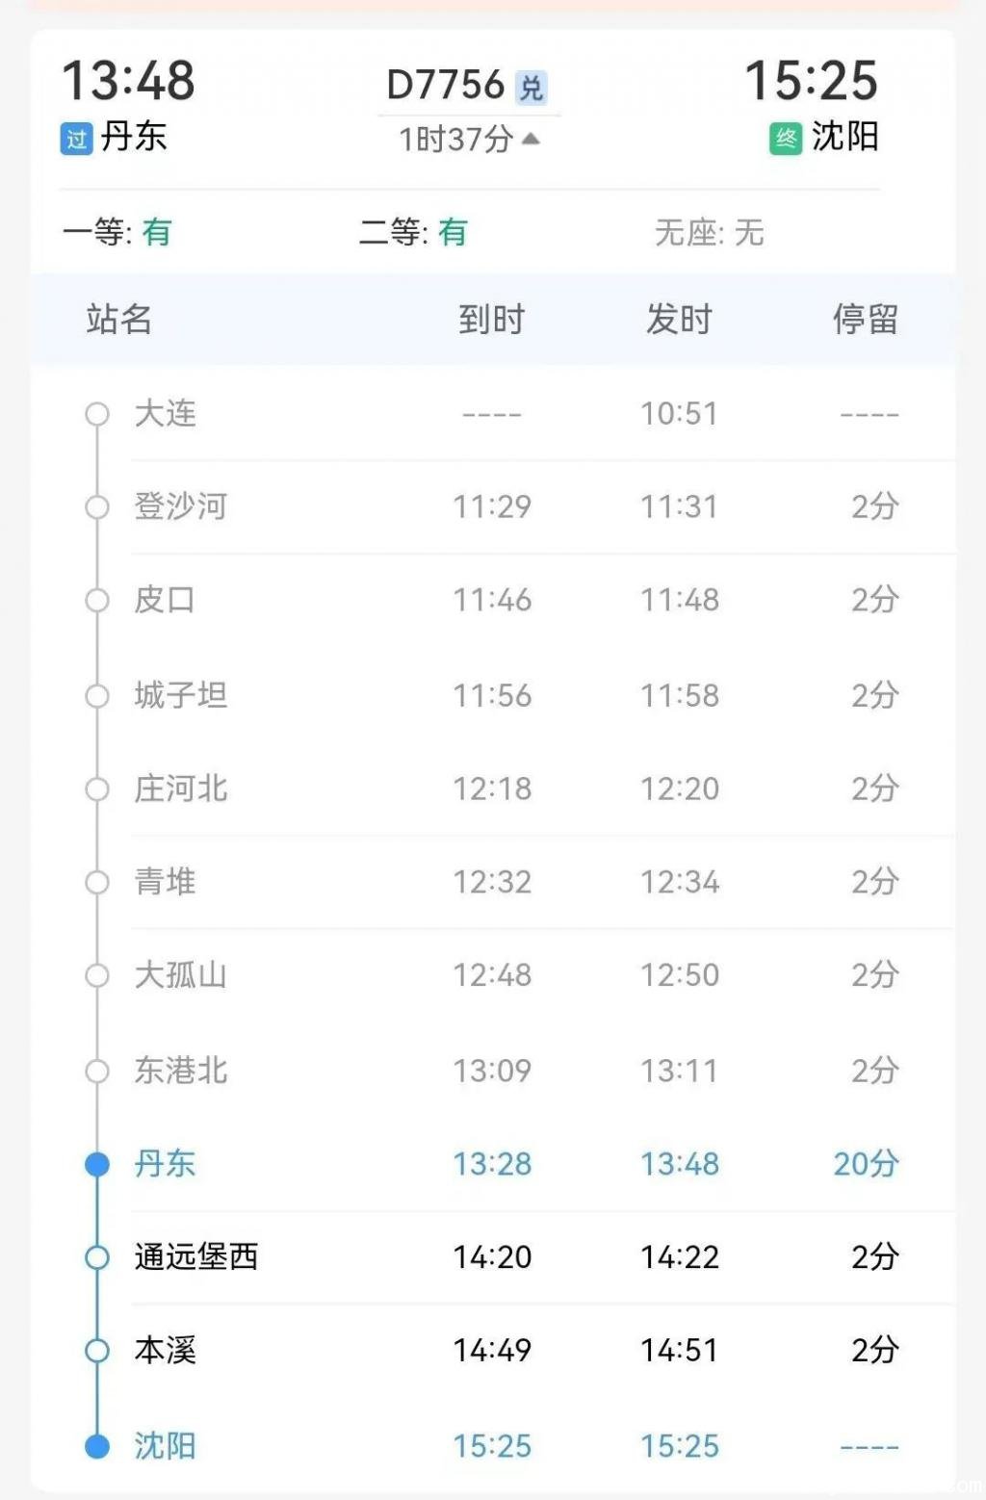Tap the 兑 exchange badge next to D7756

[x=532, y=88]
